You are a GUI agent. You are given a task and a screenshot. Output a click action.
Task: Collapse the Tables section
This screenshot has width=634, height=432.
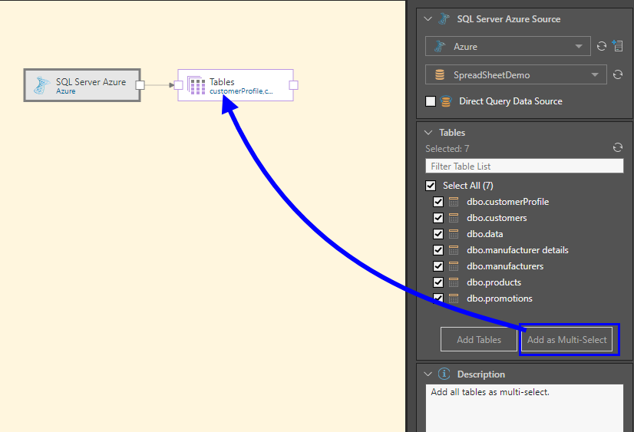[x=428, y=133]
